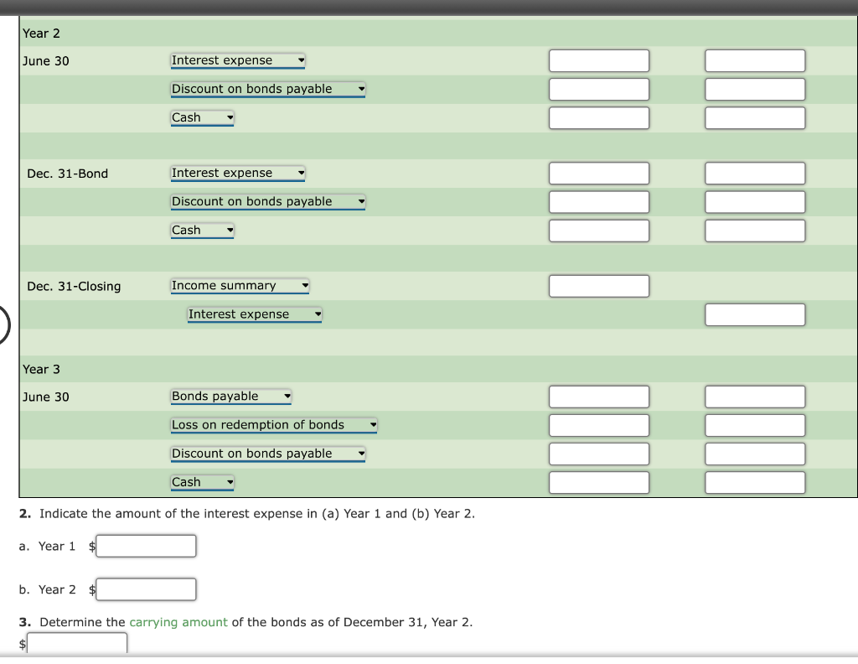Open the Discount on bonds payable dropdown for June 30
Image resolution: width=858 pixels, height=664 pixels.
(267, 89)
